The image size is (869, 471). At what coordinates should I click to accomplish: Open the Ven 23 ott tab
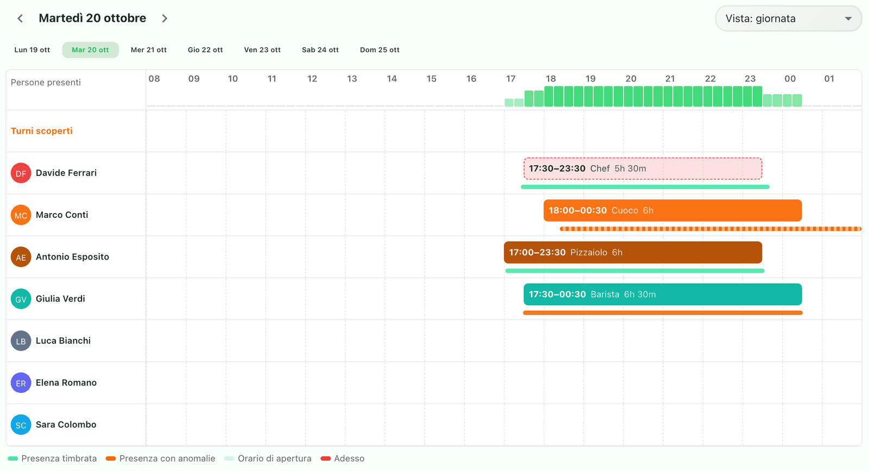[262, 50]
